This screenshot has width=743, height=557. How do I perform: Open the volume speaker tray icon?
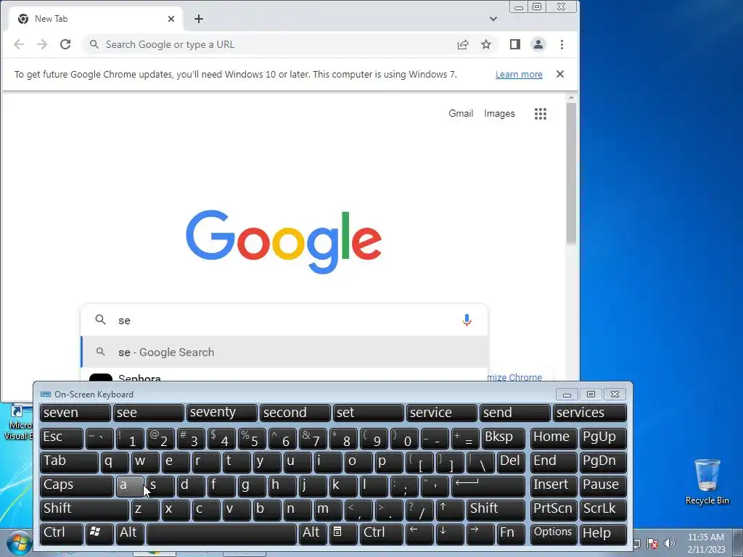click(669, 543)
